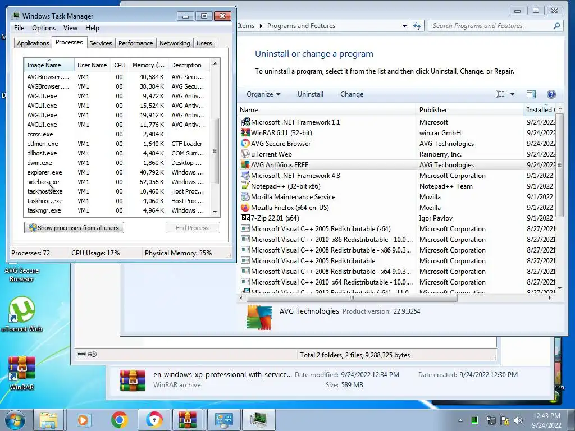
Task: Toggle the preview pane icon in Programs window
Action: point(531,94)
